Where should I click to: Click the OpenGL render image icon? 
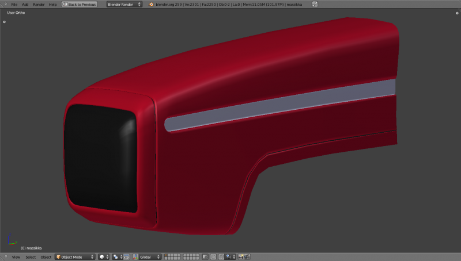click(x=240, y=257)
